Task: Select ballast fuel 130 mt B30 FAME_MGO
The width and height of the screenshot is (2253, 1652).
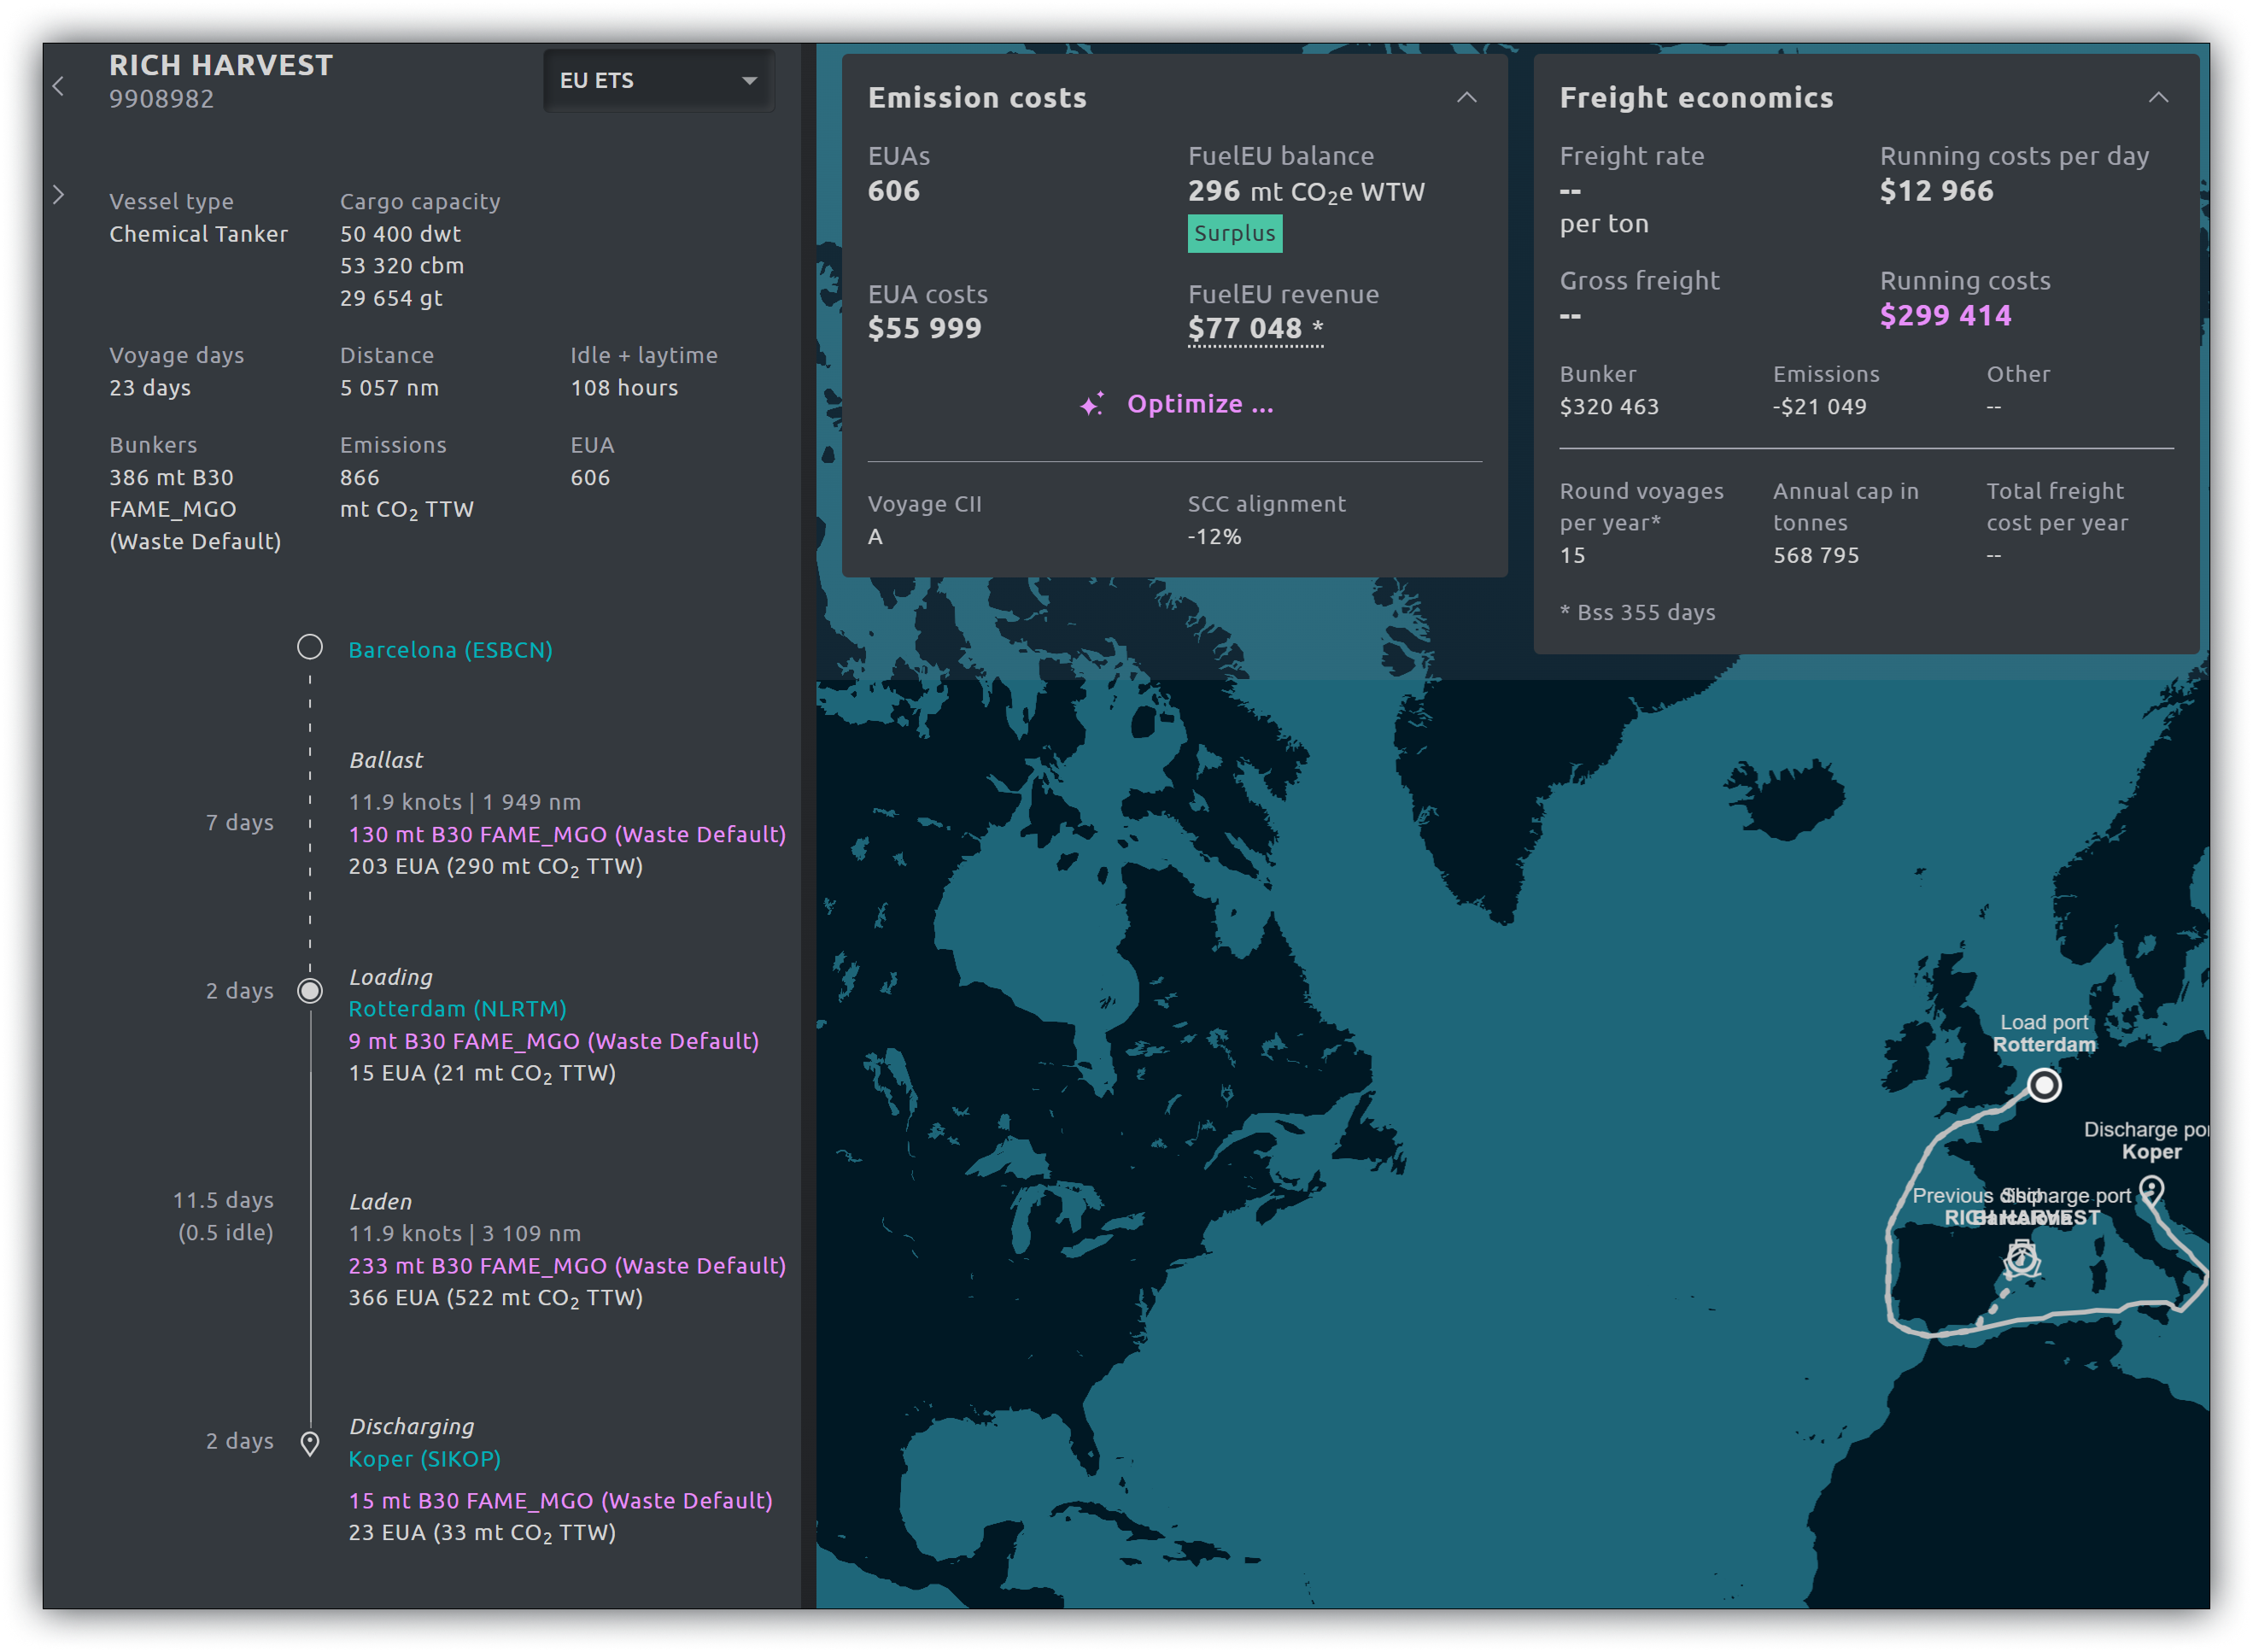Action: (567, 834)
